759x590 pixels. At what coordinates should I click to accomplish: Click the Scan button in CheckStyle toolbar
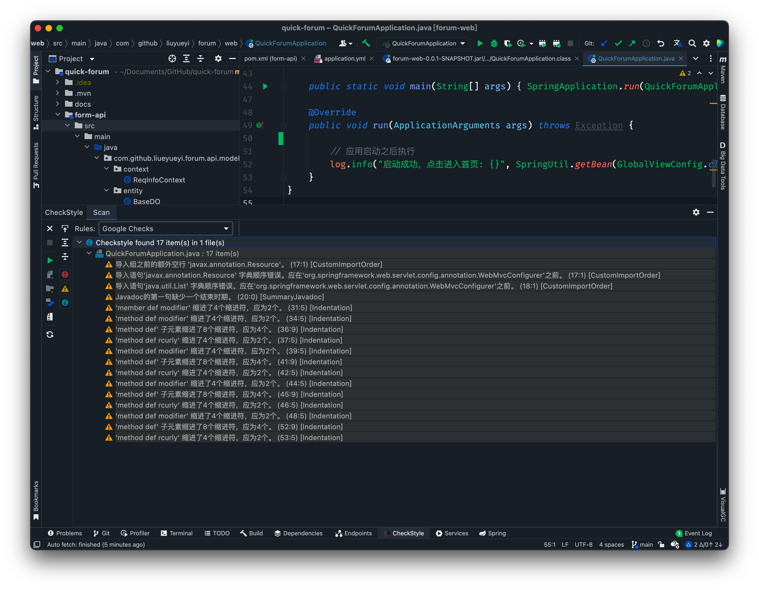click(x=101, y=212)
